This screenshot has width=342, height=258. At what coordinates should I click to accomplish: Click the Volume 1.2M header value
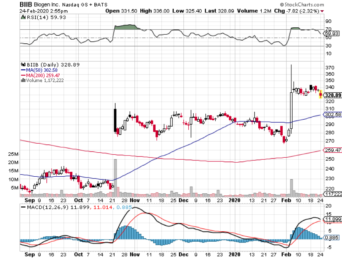(254, 11)
